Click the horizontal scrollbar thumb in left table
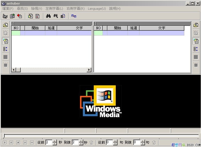 18,70
